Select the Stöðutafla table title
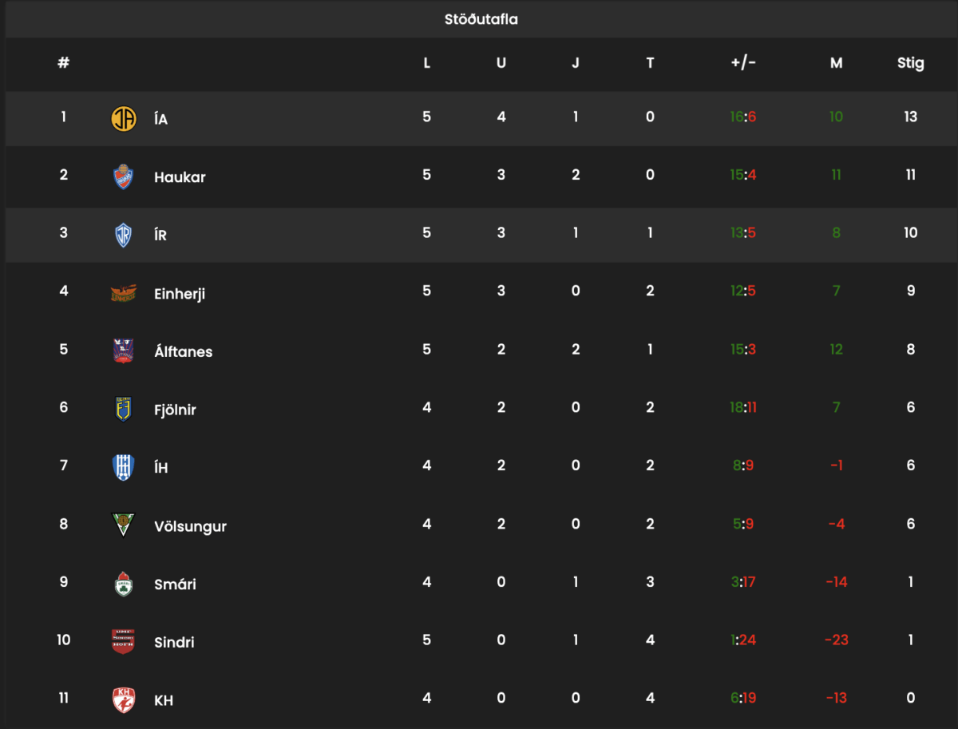Image resolution: width=958 pixels, height=729 pixels. pos(481,19)
